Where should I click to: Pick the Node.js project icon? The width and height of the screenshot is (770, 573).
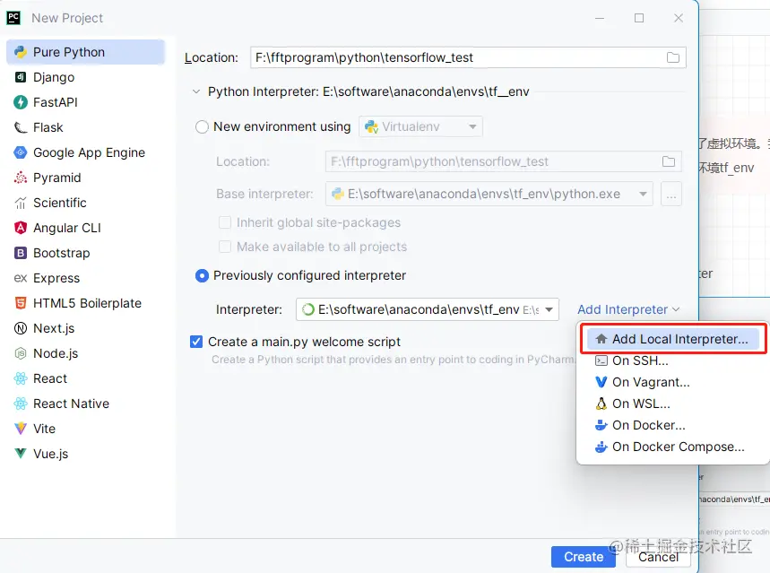20,352
